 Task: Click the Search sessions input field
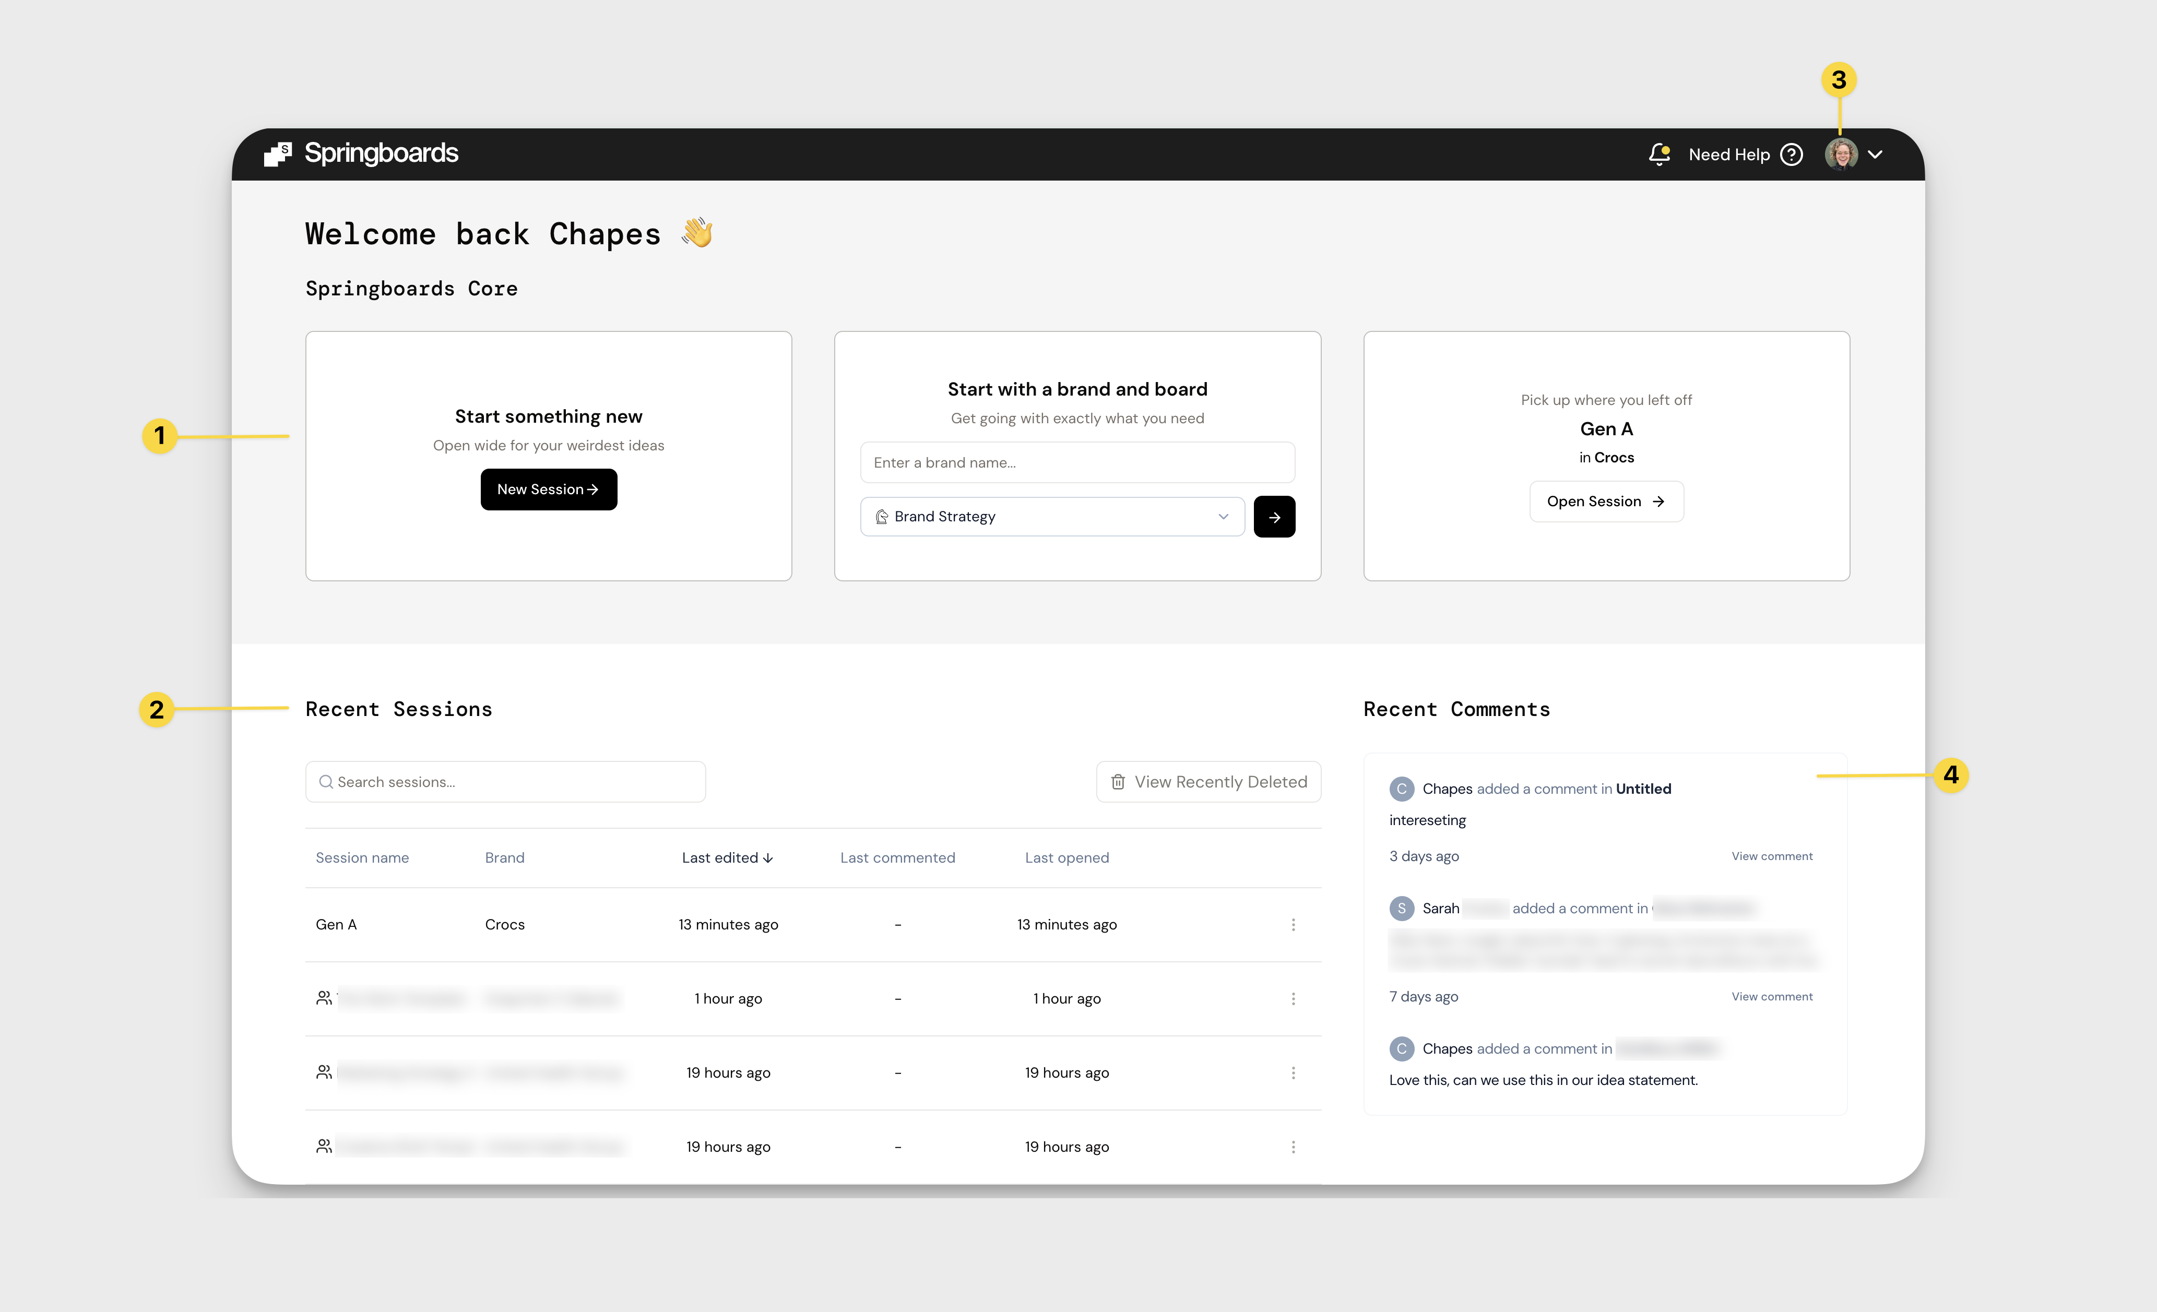(505, 782)
